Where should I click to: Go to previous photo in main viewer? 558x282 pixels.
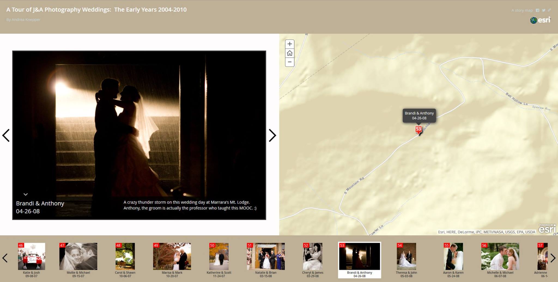[6, 135]
